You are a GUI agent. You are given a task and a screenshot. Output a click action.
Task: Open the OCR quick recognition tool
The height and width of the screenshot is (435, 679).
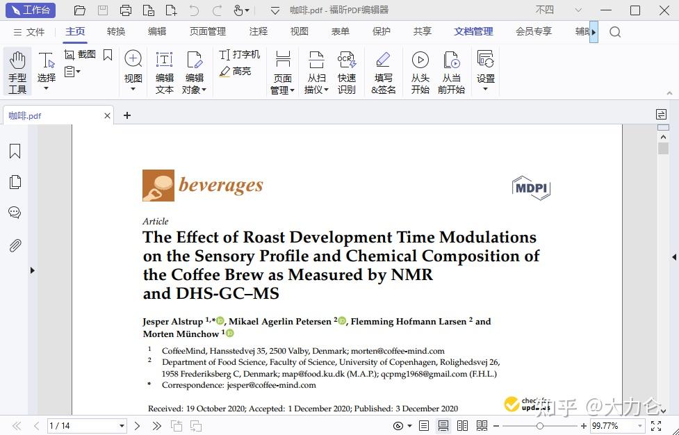click(346, 72)
